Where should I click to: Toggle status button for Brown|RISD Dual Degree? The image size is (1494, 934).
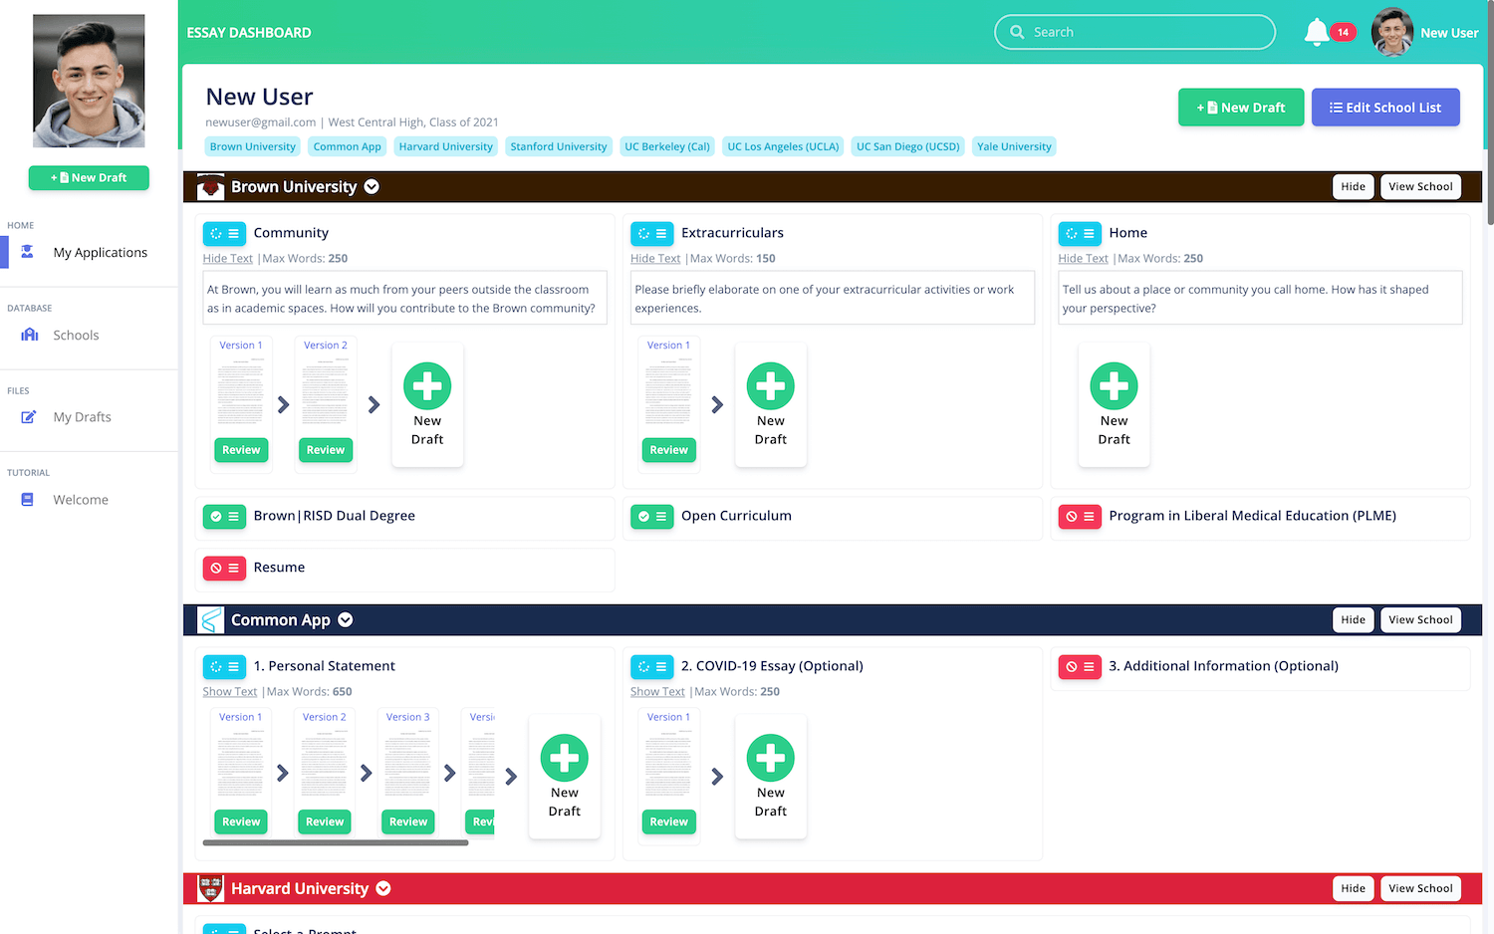click(x=224, y=517)
